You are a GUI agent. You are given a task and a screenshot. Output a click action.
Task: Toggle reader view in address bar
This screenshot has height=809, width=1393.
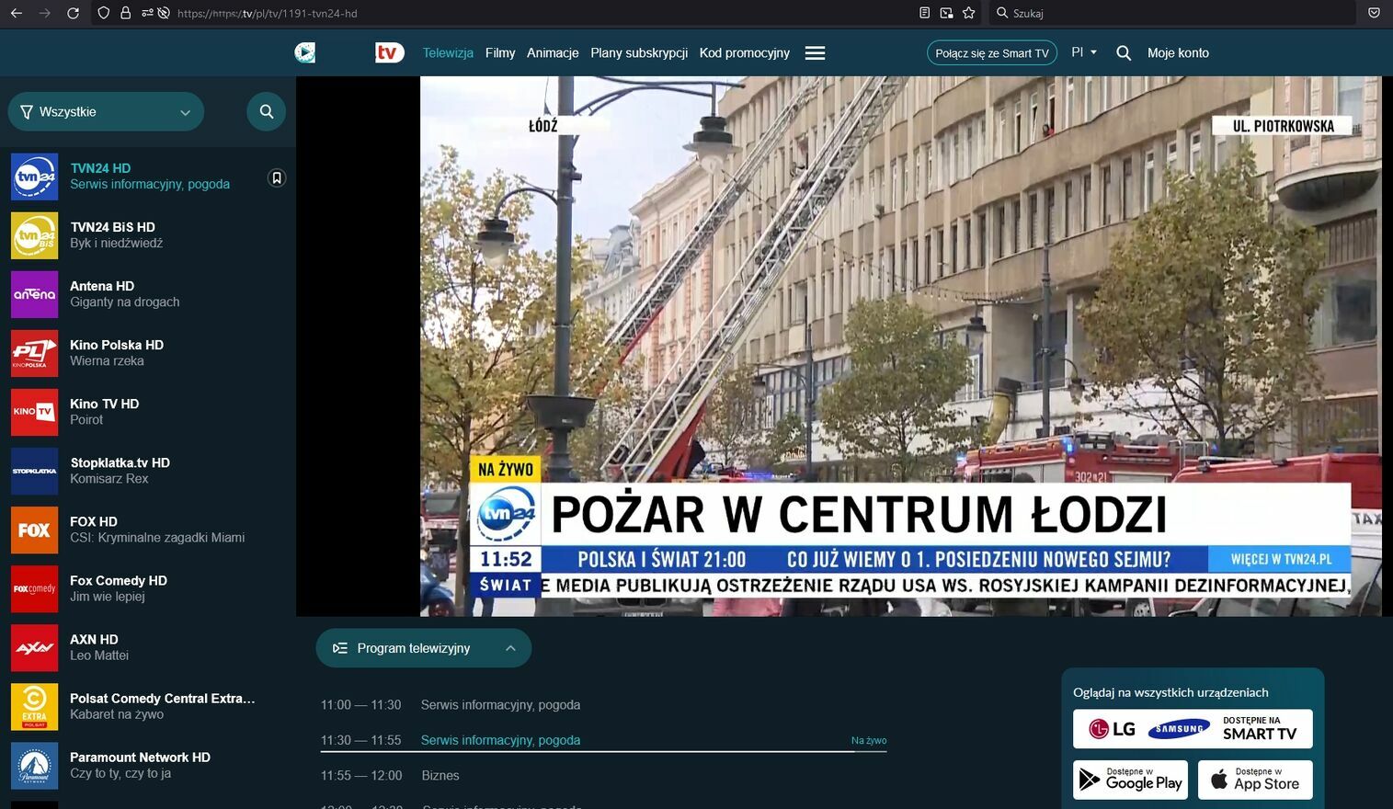[924, 13]
